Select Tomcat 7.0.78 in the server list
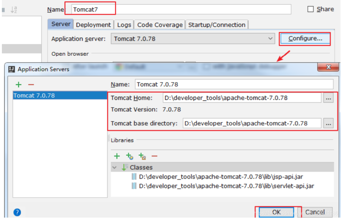Image resolution: width=341 pixels, height=219 pixels. click(x=60, y=95)
